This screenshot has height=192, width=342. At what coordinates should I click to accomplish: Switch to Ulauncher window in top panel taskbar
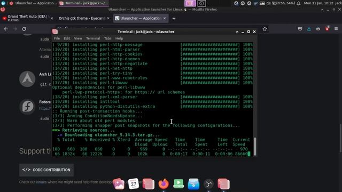tap(33, 3)
